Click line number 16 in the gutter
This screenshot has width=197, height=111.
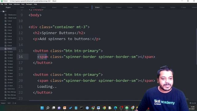(x=21, y=57)
